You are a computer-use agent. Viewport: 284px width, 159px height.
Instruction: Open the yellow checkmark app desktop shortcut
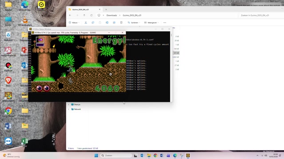point(41,4)
